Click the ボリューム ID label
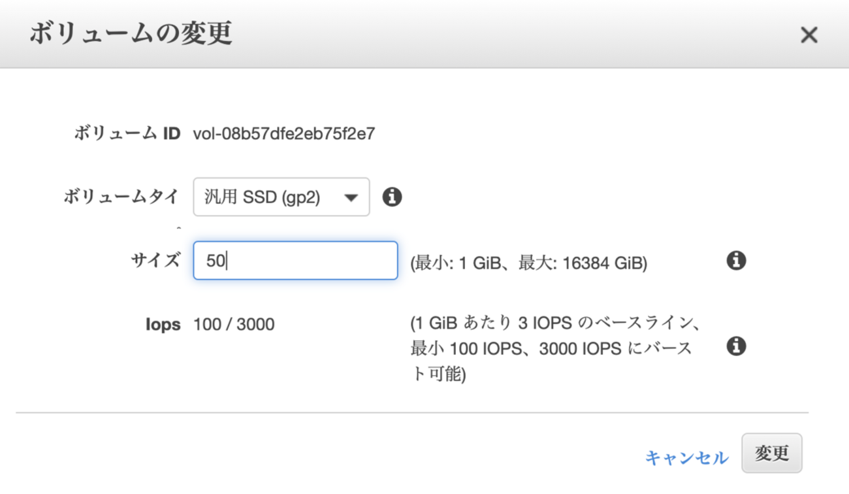The image size is (849, 494). pyautogui.click(x=127, y=134)
